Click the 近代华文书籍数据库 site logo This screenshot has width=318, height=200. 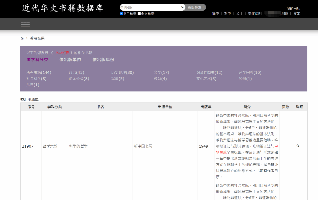coord(62,8)
